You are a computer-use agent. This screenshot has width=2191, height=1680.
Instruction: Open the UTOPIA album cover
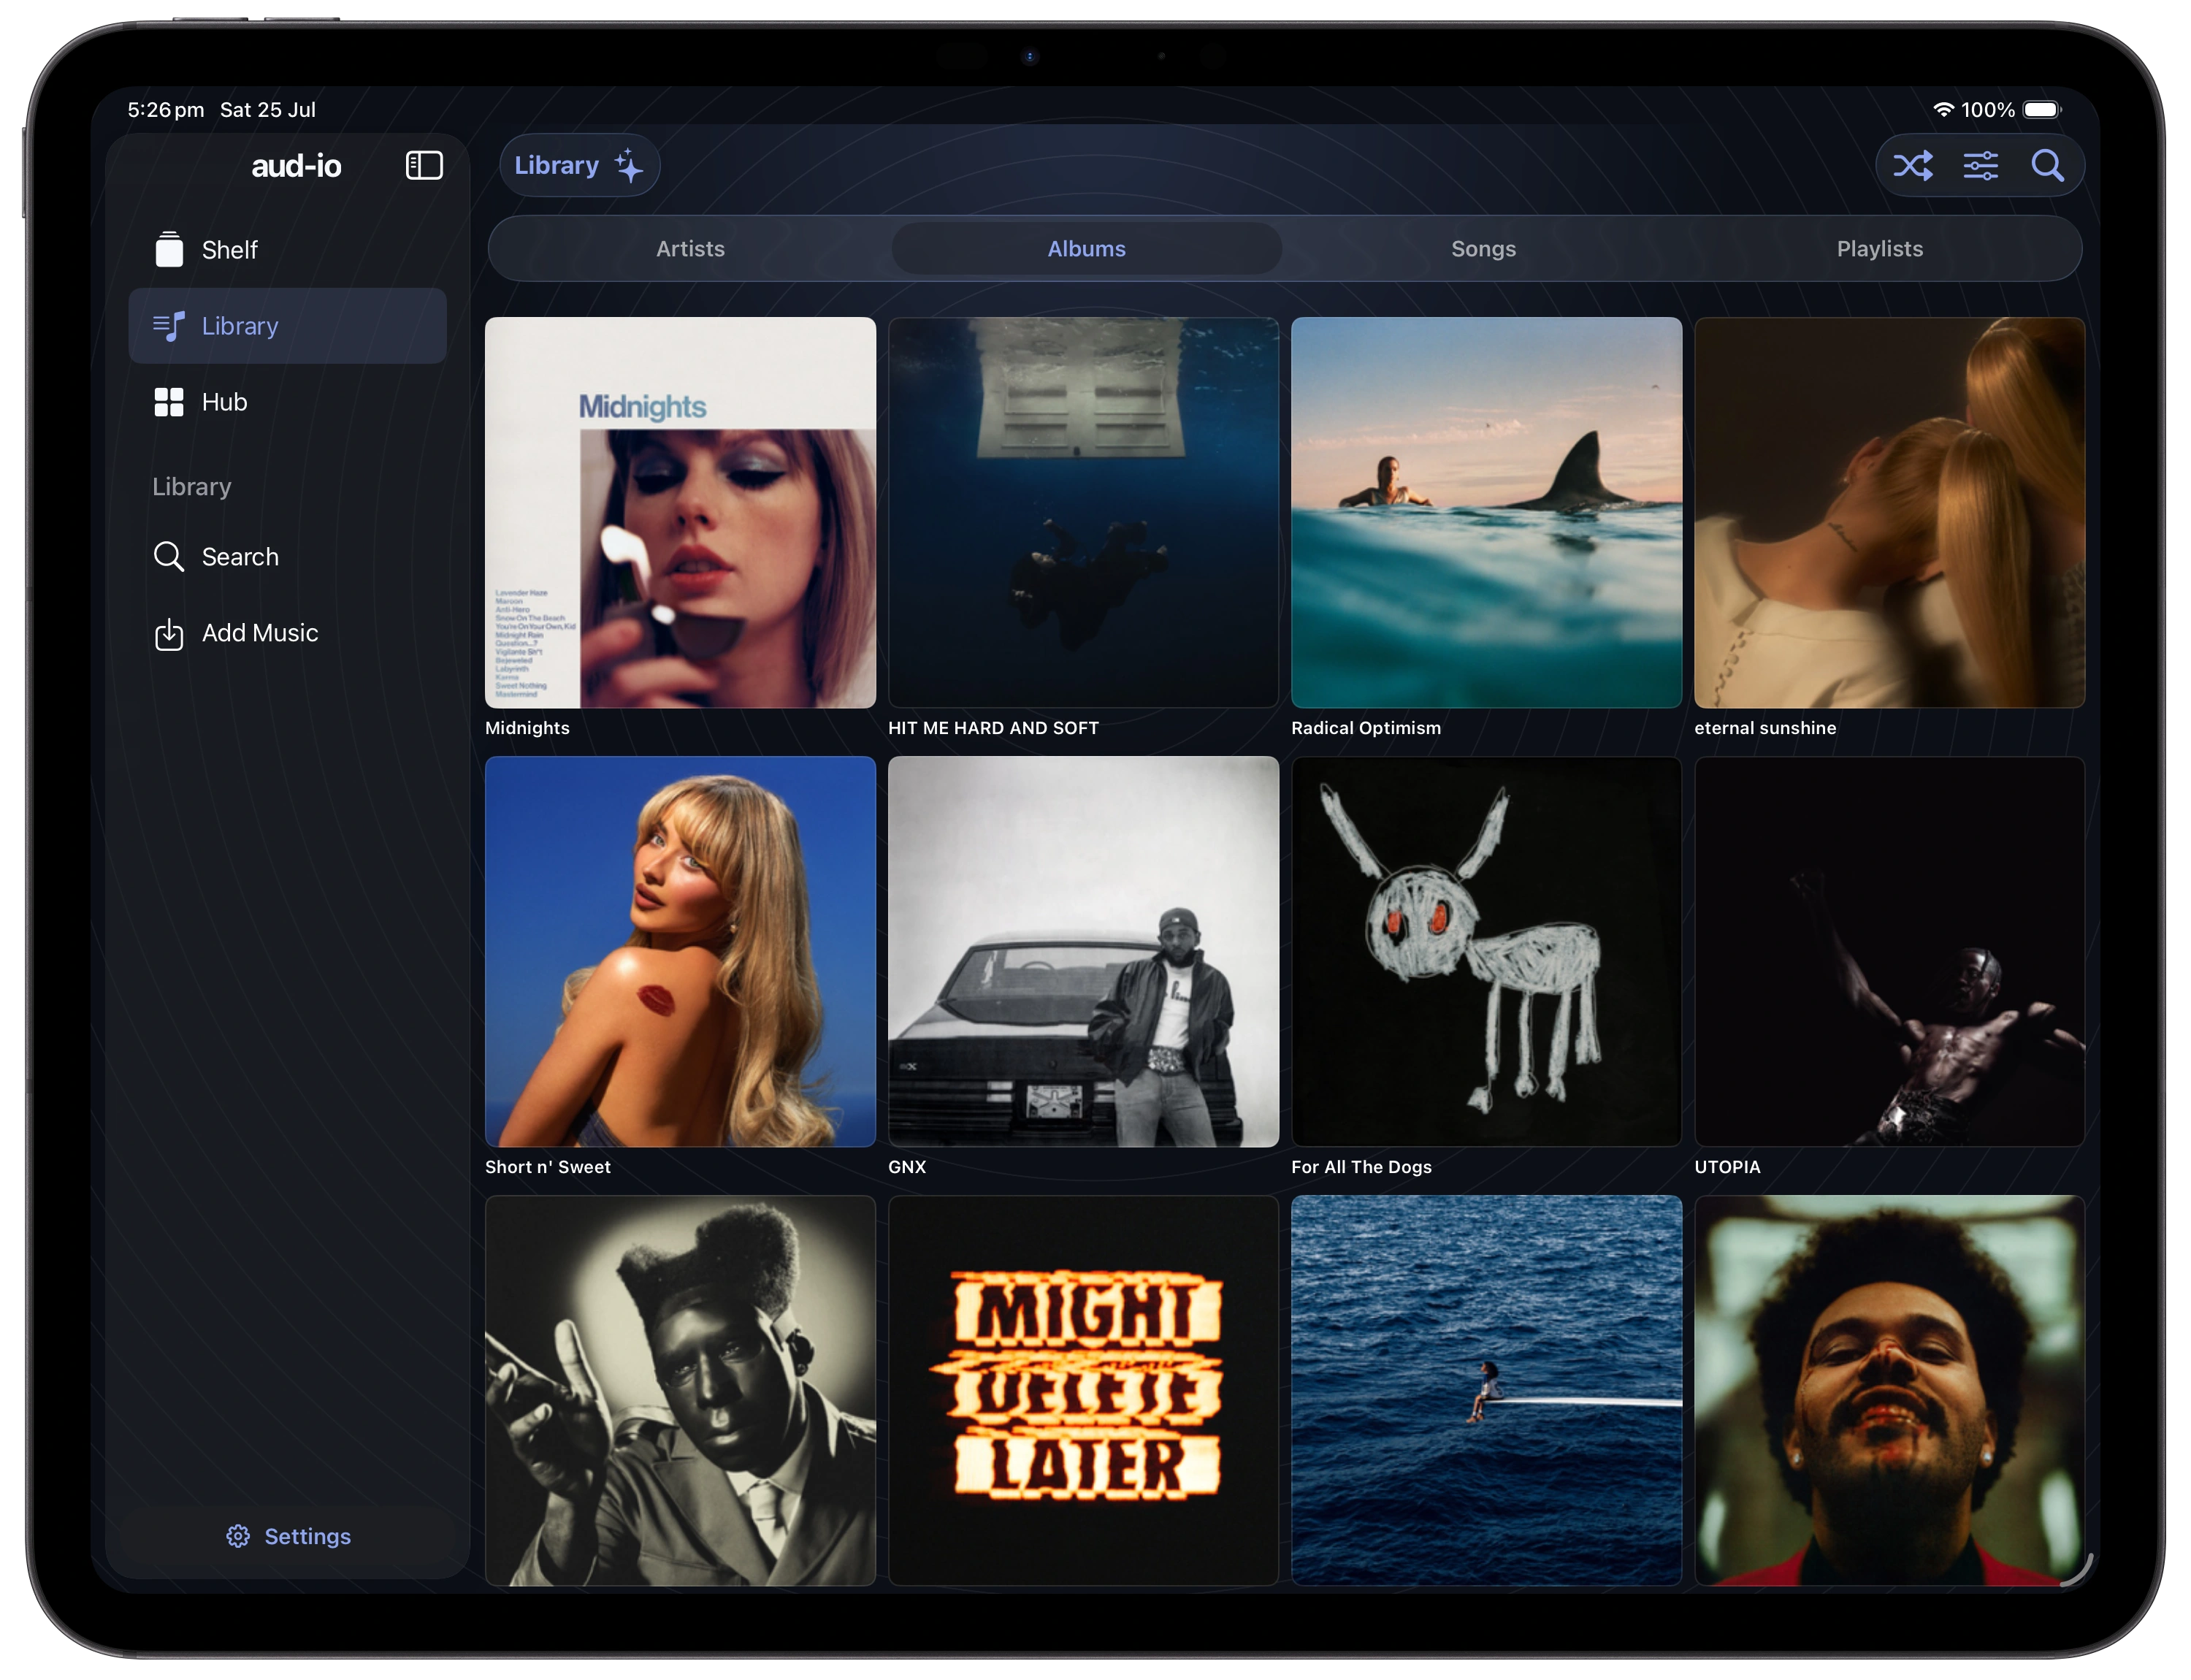click(1889, 952)
